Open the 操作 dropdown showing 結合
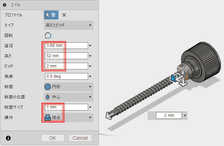 tap(68, 118)
